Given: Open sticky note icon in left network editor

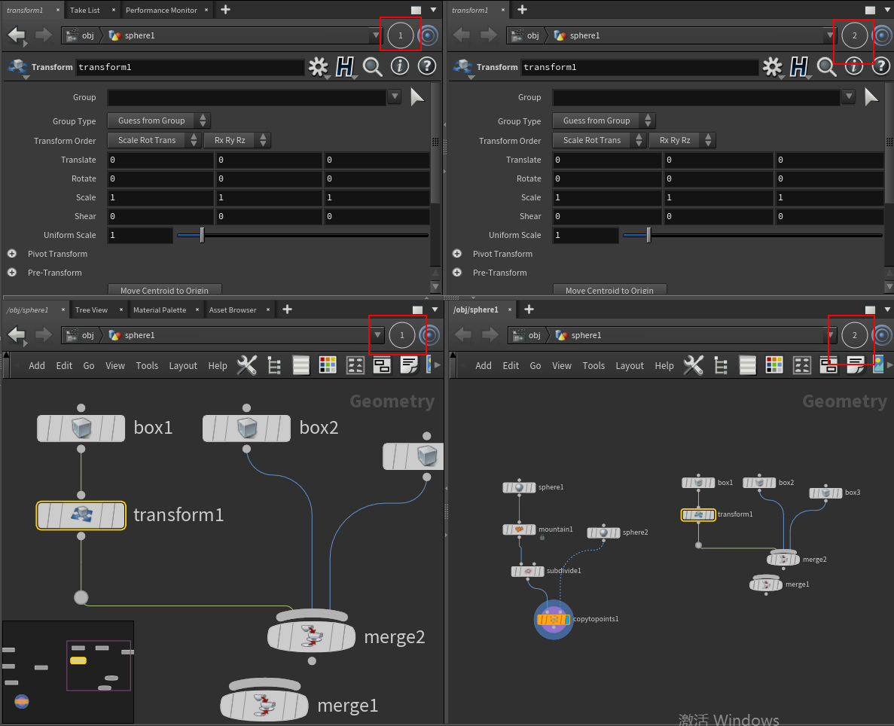Looking at the screenshot, I should (409, 366).
